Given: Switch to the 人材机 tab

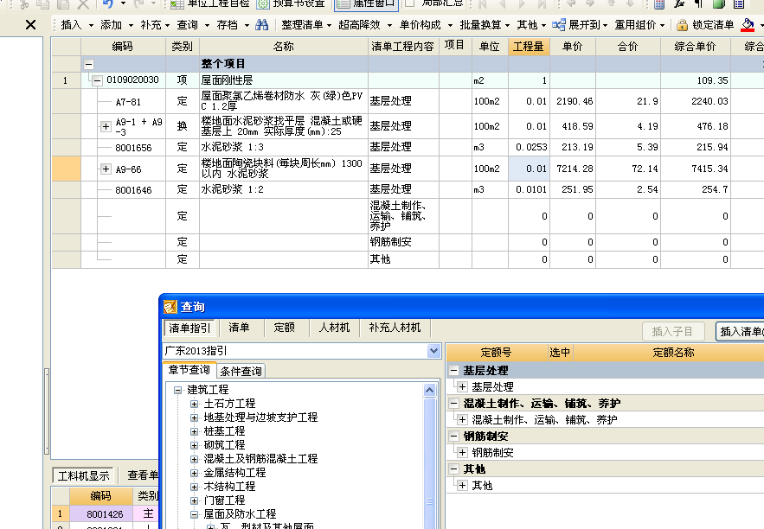Looking at the screenshot, I should pos(334,328).
